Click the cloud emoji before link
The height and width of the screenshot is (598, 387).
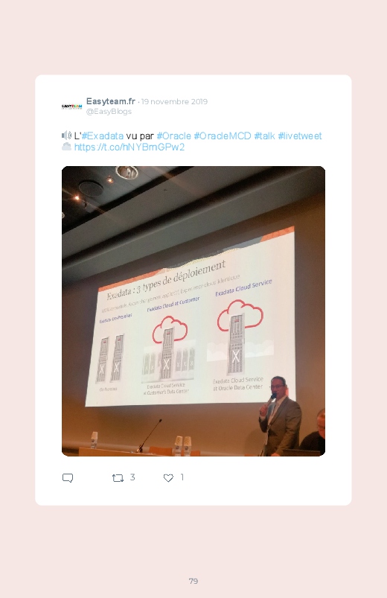(67, 147)
